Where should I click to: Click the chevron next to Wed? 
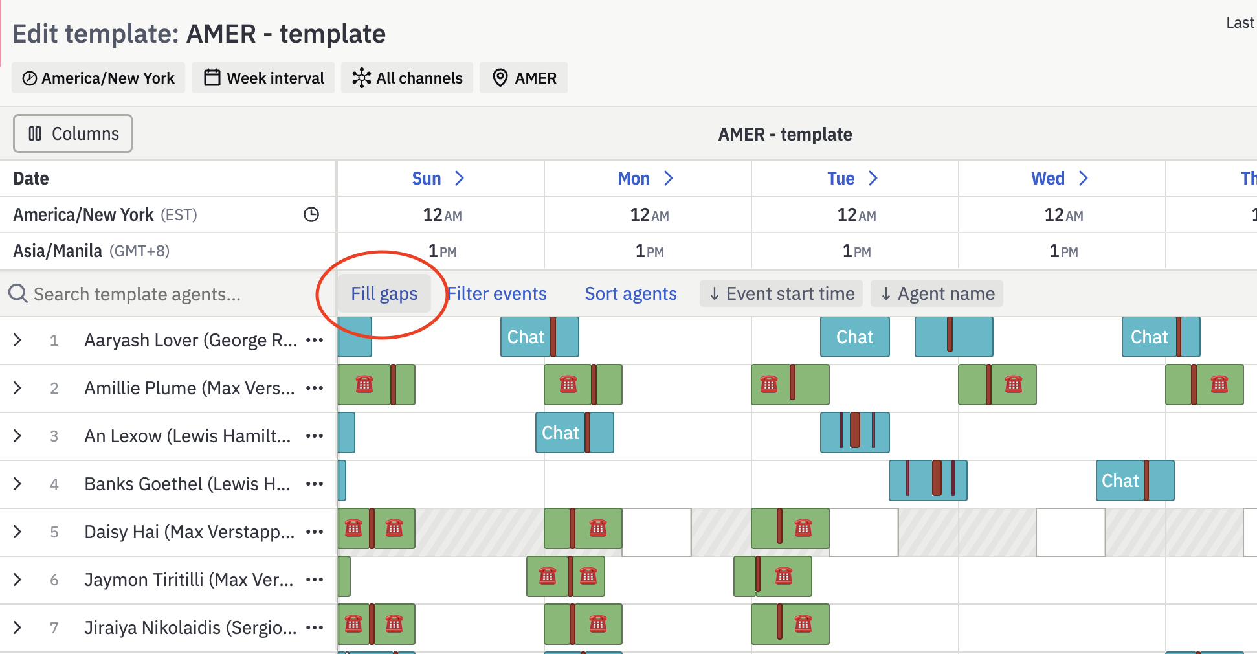[1084, 178]
